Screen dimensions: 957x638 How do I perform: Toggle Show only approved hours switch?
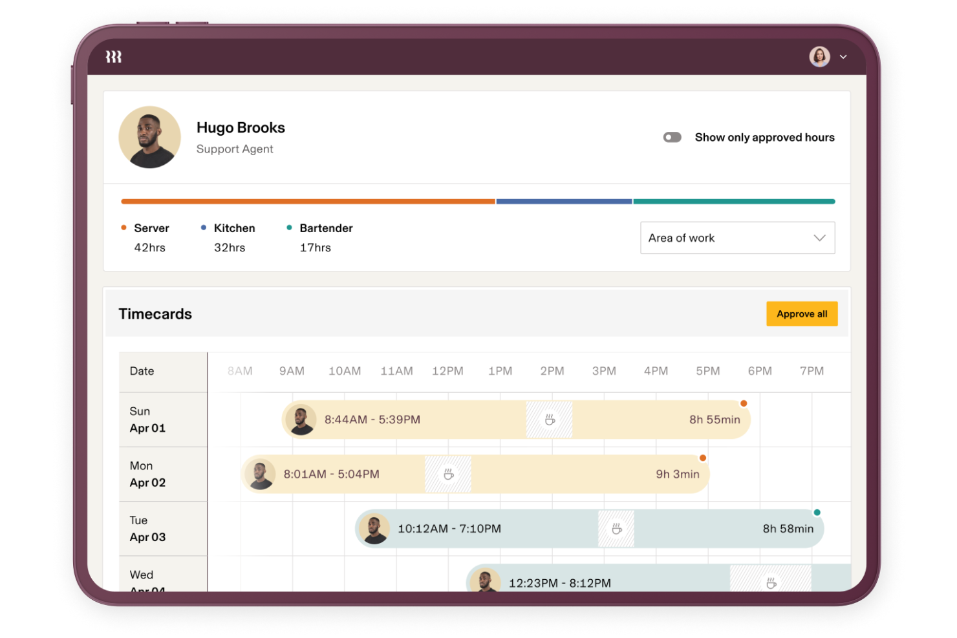(672, 138)
